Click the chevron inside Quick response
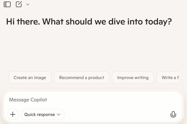The image size is (187, 124). point(58,115)
